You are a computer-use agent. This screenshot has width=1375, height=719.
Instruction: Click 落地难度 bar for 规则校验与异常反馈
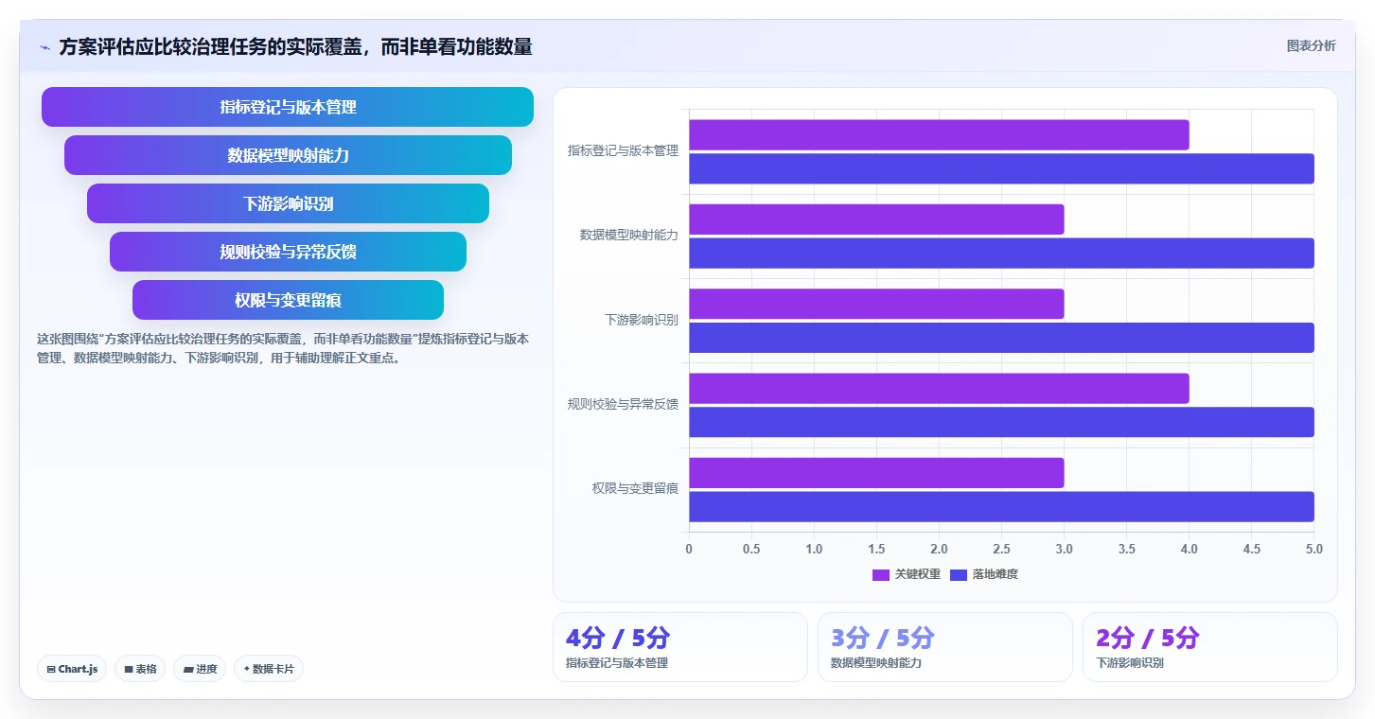(1001, 422)
